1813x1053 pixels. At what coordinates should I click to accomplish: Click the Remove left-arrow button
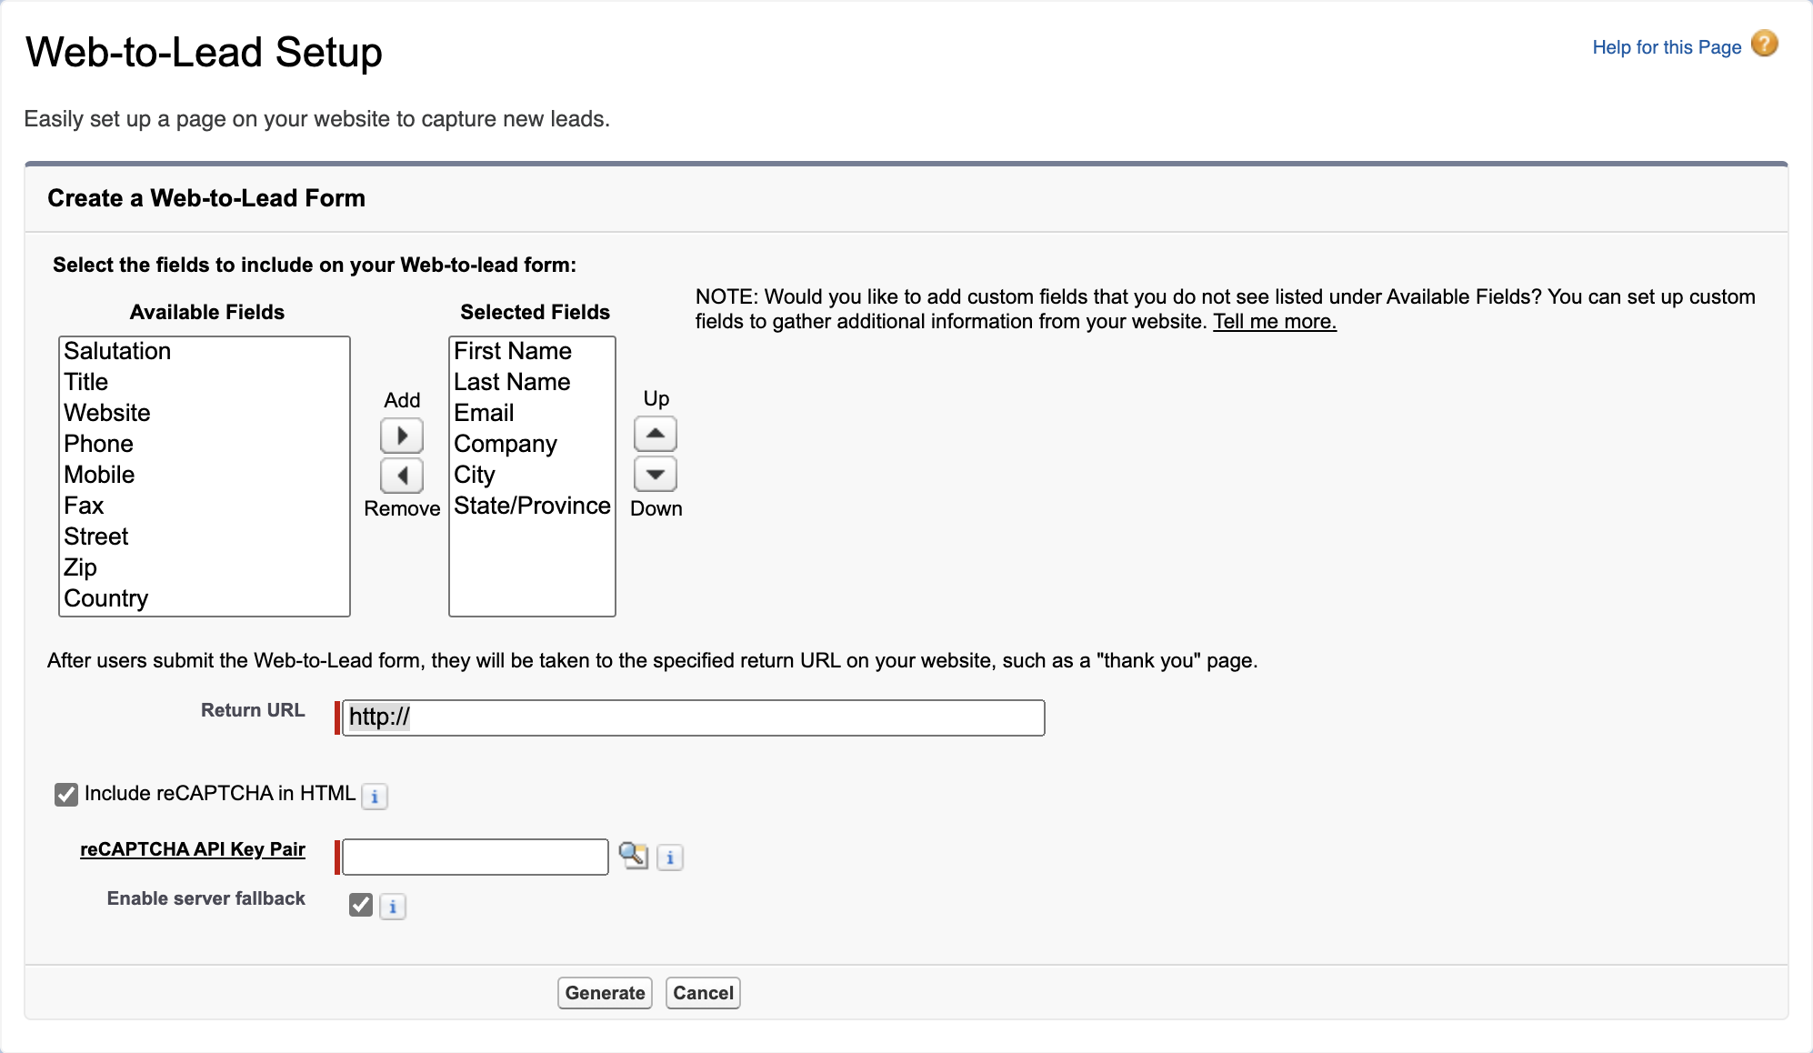(401, 475)
